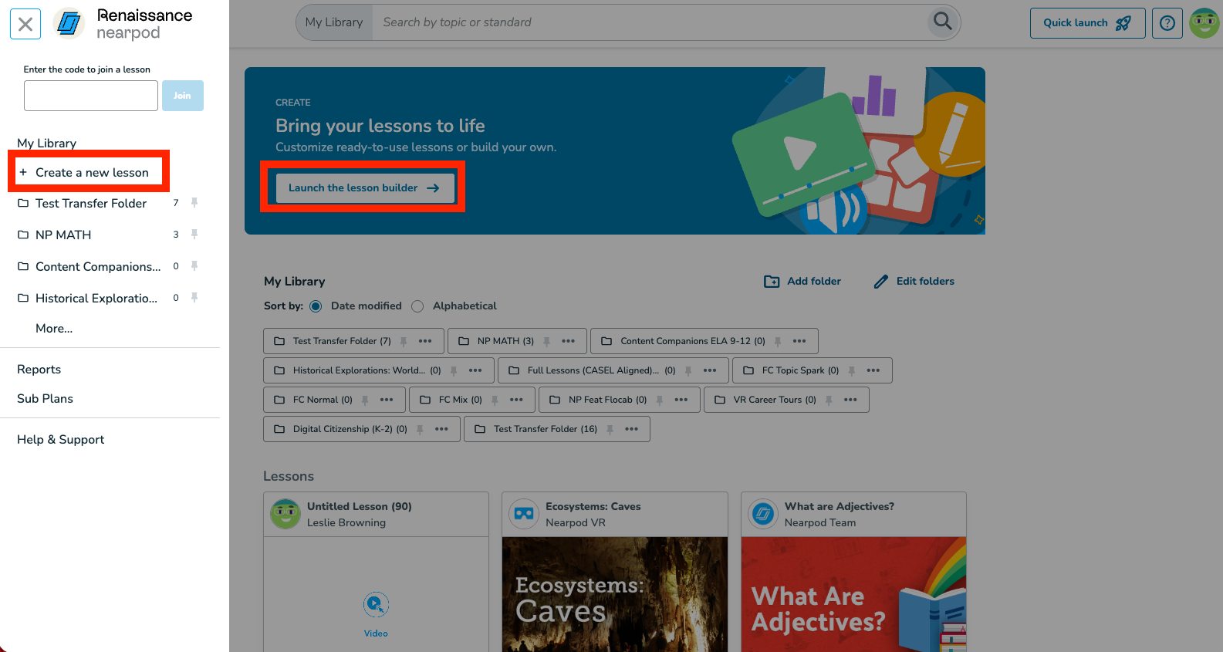Select the Alphabetical sort option
The image size is (1223, 652).
[417, 306]
